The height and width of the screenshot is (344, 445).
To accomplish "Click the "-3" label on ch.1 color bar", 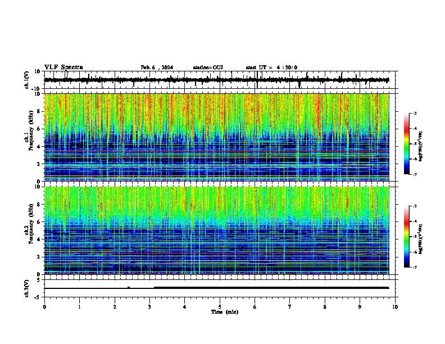I will [x=414, y=113].
